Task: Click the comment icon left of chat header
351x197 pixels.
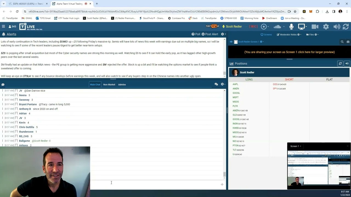Action: 3,85
